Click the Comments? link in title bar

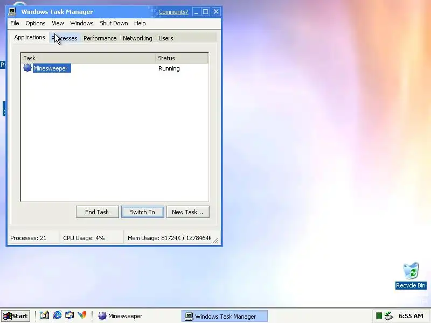click(173, 12)
